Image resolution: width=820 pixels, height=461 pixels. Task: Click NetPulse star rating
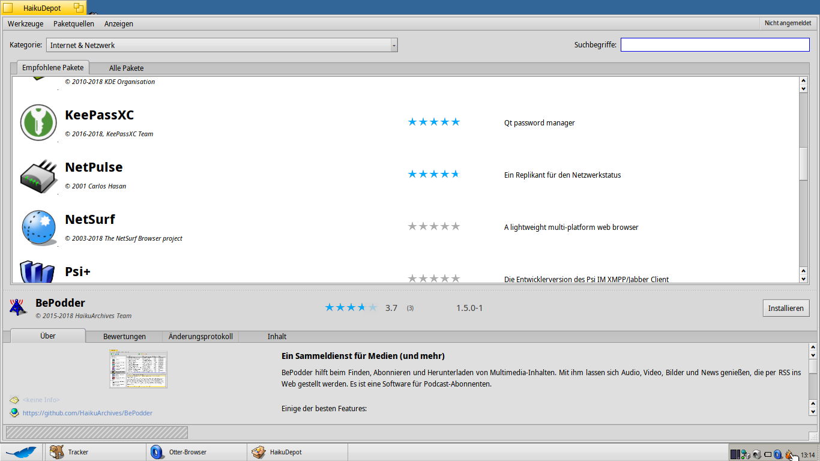pyautogui.click(x=434, y=175)
